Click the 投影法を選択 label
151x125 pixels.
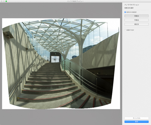(x=129, y=8)
